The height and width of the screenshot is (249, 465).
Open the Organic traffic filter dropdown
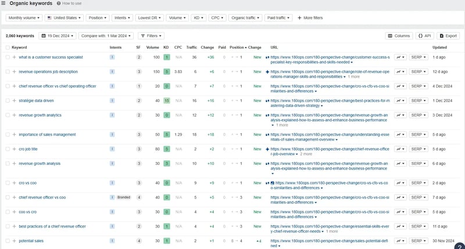click(245, 18)
